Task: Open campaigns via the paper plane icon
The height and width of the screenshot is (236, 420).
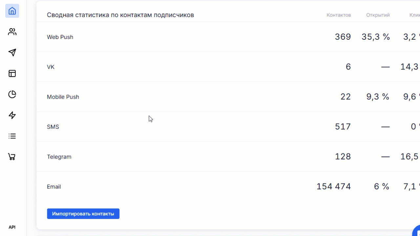Action: point(12,52)
